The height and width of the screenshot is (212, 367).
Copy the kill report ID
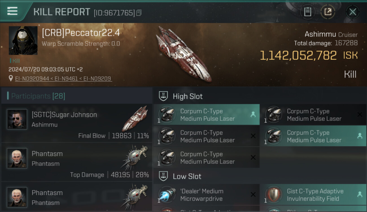click(x=139, y=13)
